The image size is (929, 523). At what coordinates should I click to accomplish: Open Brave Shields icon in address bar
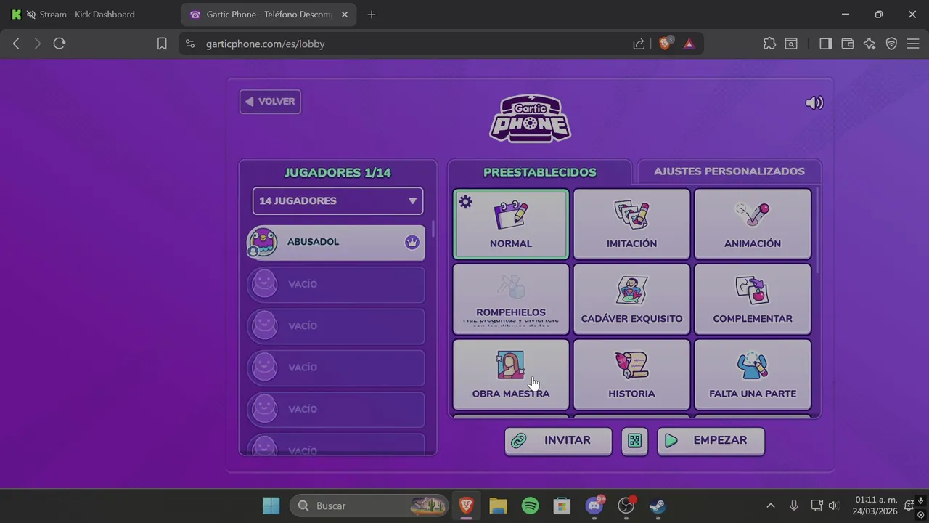[666, 44]
